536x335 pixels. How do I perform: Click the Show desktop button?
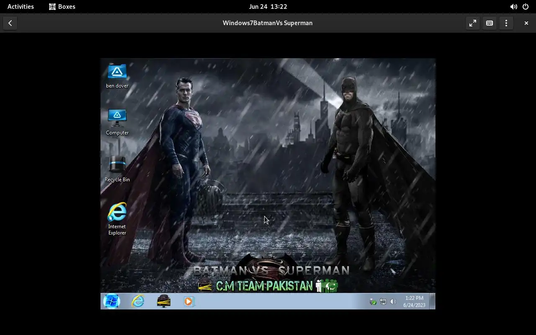[x=433, y=301]
